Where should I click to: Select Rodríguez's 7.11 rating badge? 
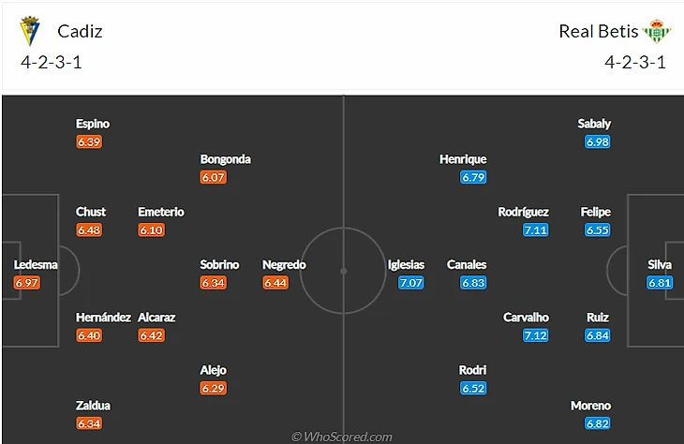point(536,229)
